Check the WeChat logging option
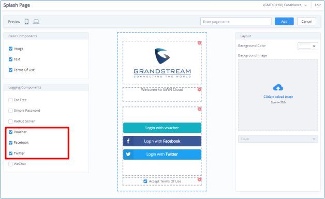 point(10,164)
